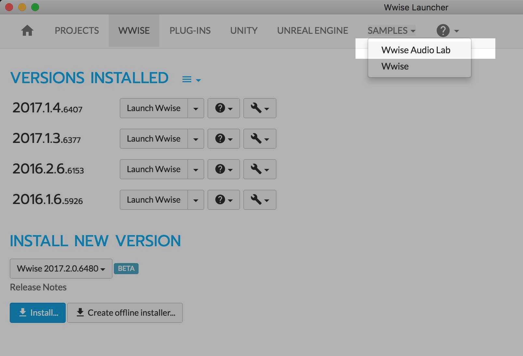Open the Wwise 2017.2.0.6480 version dropdown
This screenshot has height=356, width=523.
tap(61, 269)
